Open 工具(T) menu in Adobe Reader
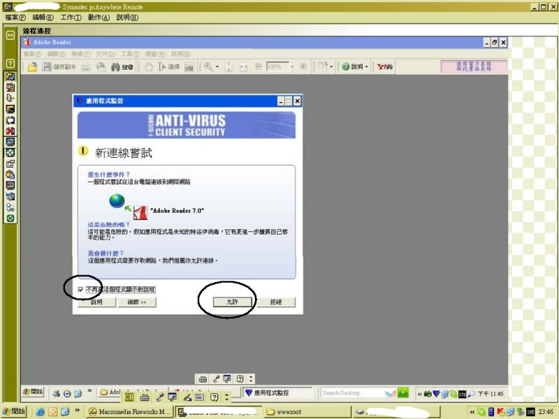This screenshot has height=419, width=559. coord(130,54)
